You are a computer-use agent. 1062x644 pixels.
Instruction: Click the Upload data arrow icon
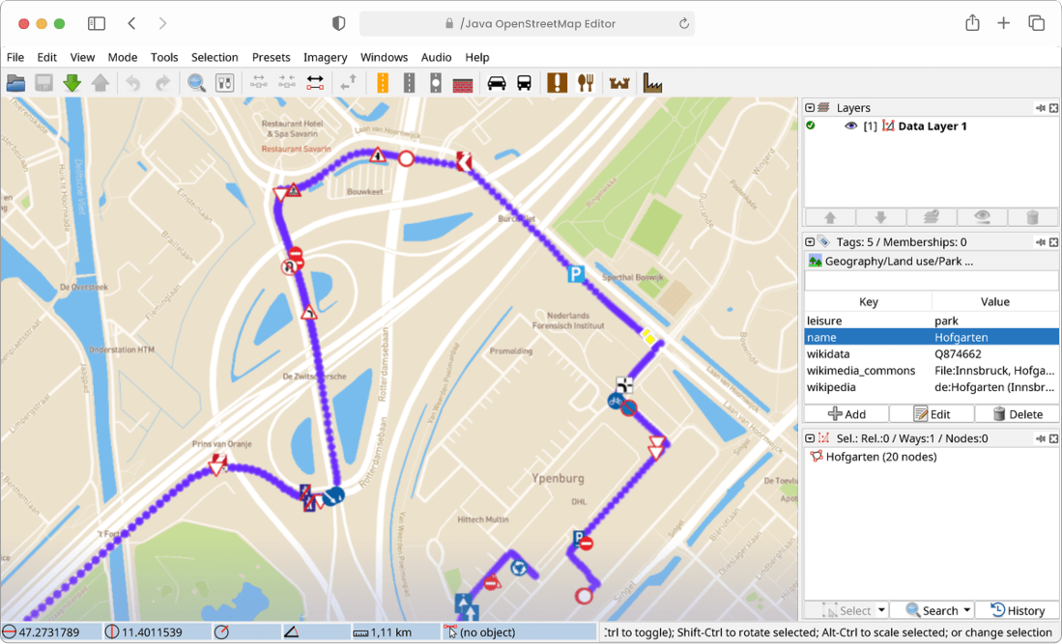[100, 83]
